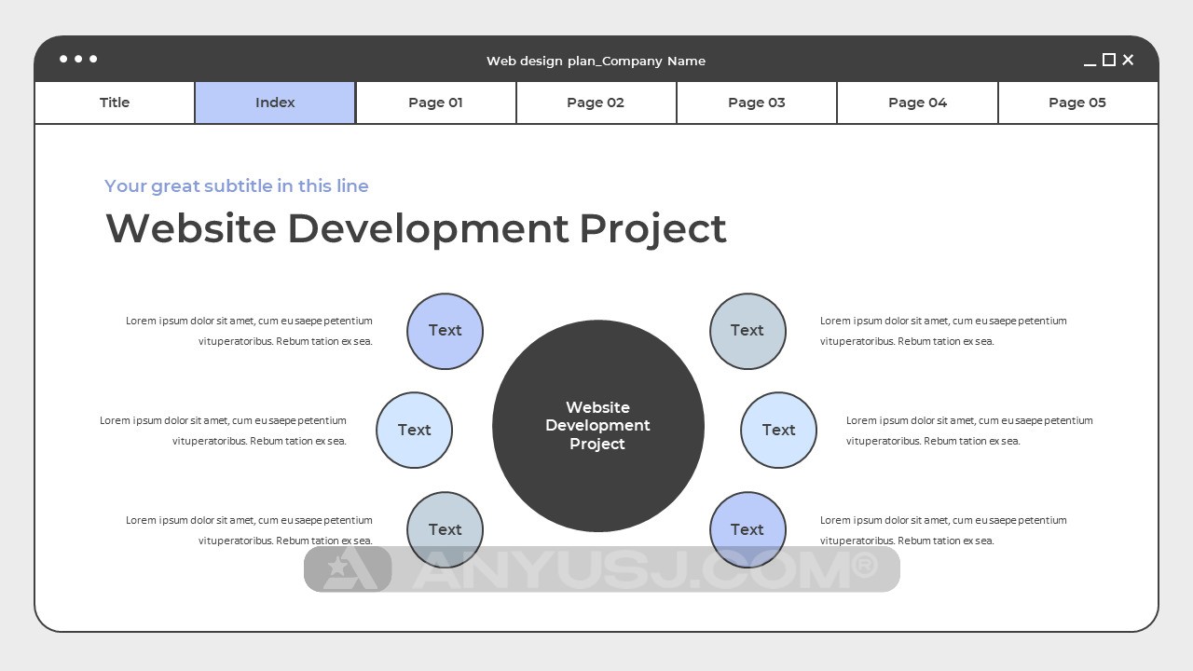Click the maximize square icon
The width and height of the screenshot is (1193, 671).
1109,60
